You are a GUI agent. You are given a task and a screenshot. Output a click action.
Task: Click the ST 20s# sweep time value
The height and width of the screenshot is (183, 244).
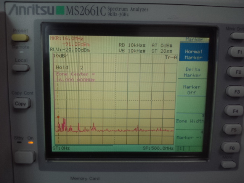162,51
